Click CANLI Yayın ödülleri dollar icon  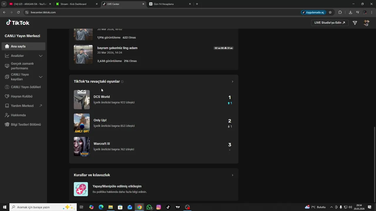(x=7, y=87)
